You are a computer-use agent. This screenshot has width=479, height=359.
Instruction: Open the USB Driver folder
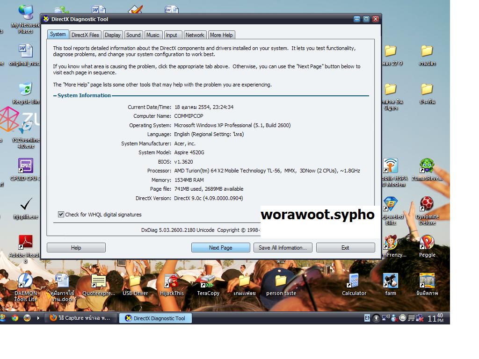(135, 282)
